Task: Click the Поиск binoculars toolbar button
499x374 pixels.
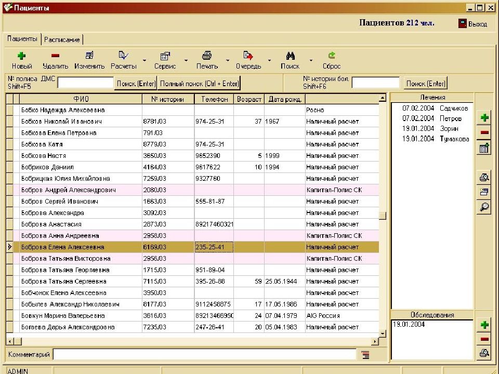Action: [290, 60]
